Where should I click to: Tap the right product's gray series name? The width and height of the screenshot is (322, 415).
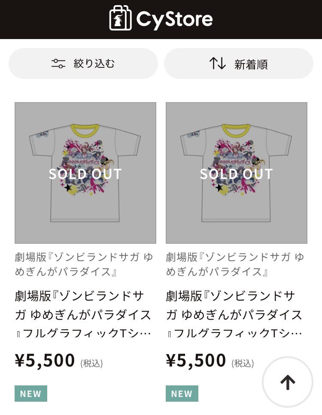235,264
